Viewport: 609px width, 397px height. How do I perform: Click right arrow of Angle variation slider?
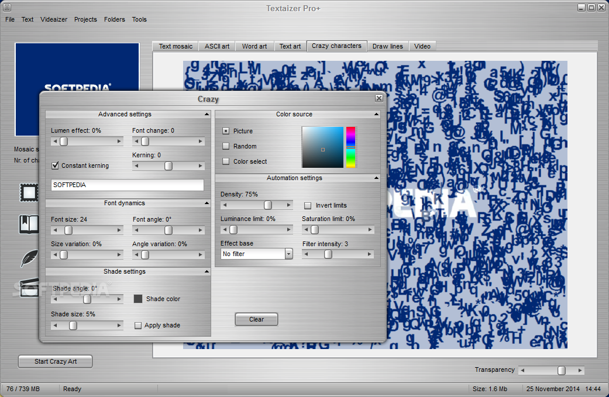click(201, 255)
